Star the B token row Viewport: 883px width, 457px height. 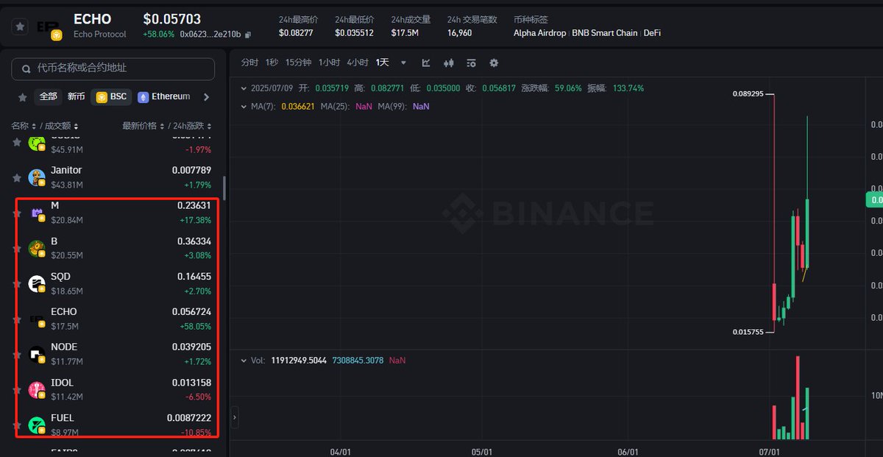[16, 249]
